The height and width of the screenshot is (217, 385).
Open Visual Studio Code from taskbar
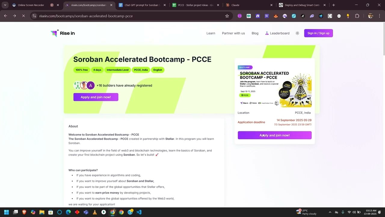click(x=139, y=212)
